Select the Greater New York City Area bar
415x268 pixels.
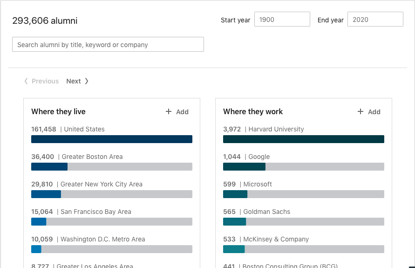click(112, 194)
